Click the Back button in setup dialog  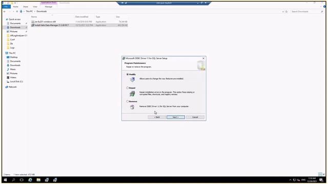coord(157,117)
